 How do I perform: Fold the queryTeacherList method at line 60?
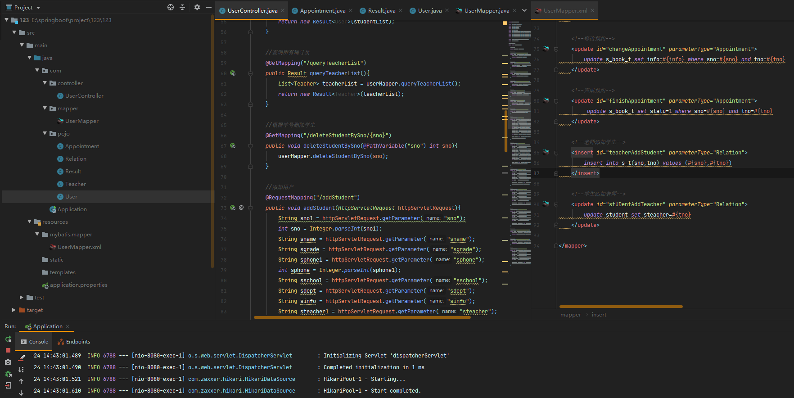(251, 73)
